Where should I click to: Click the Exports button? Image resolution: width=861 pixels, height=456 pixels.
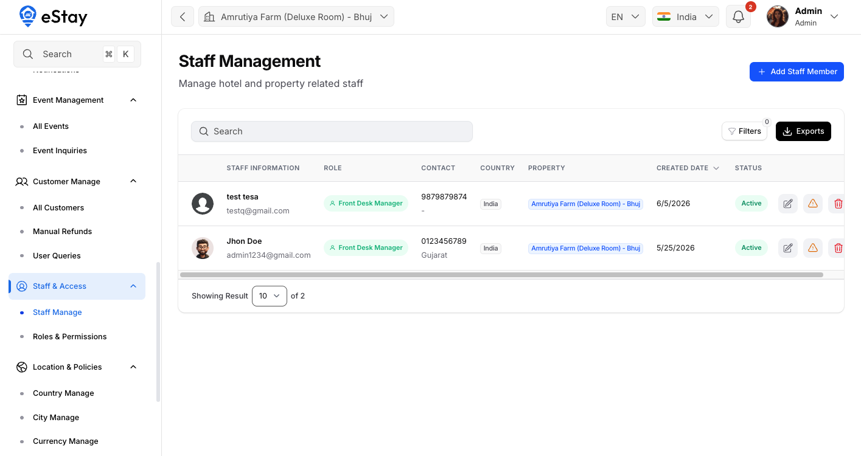click(803, 131)
